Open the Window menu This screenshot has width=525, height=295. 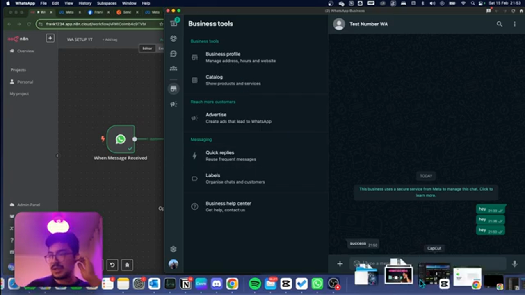pos(129,3)
